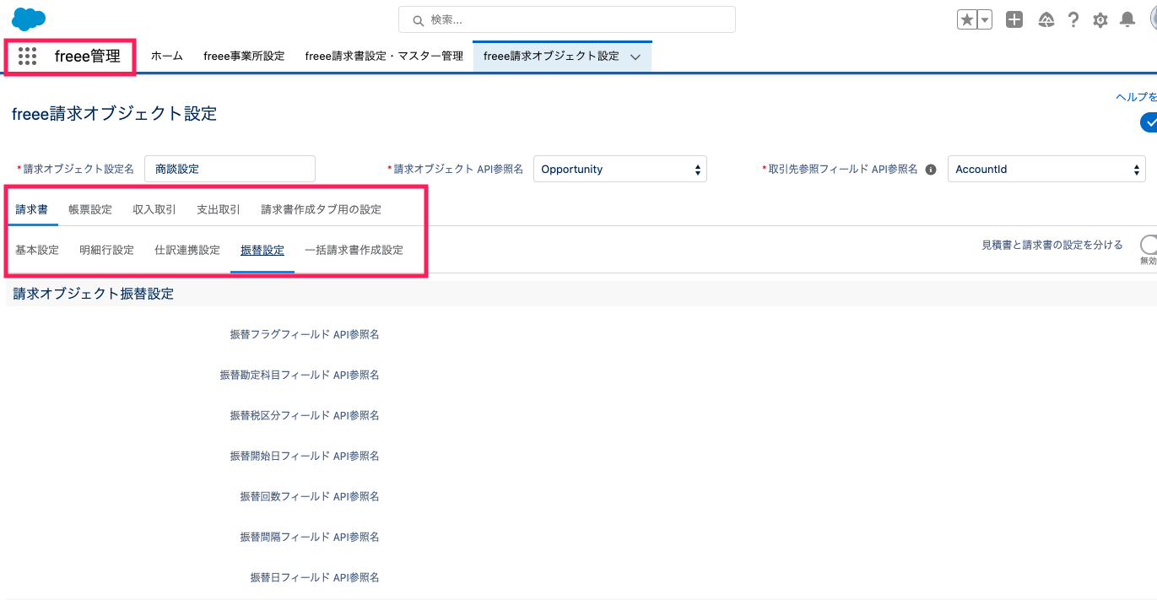Open the App Launcher dots grid
The image size is (1157, 600).
(x=27, y=57)
